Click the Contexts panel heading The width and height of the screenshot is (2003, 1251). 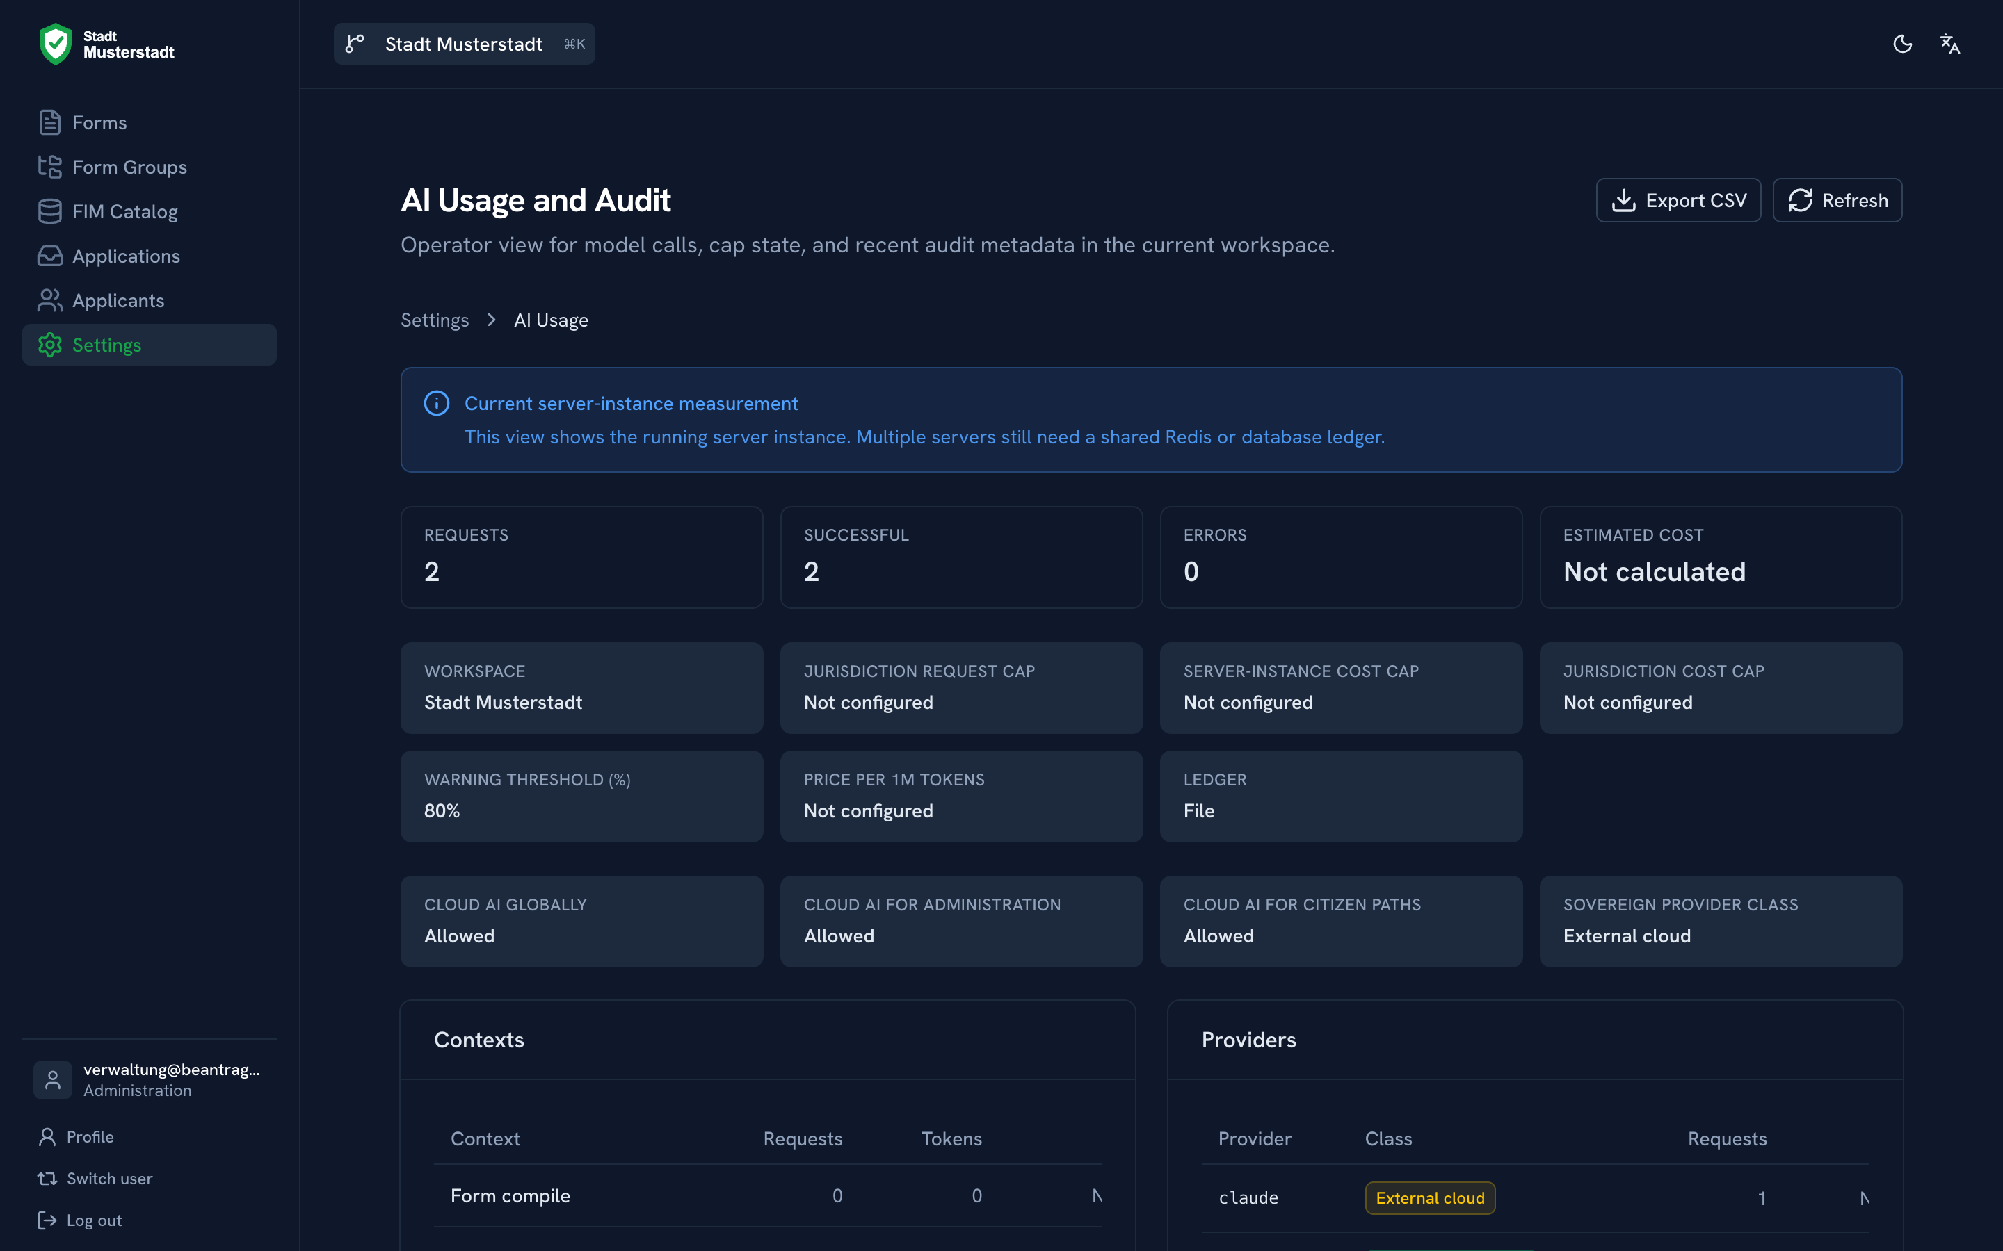tap(479, 1040)
